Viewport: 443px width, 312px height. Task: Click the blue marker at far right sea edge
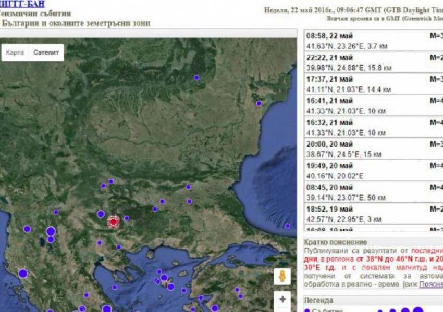pyautogui.click(x=287, y=226)
